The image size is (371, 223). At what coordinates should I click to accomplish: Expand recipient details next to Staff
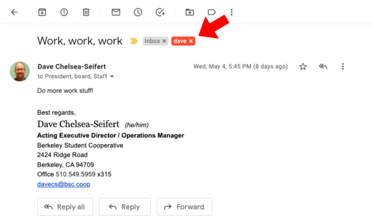112,77
